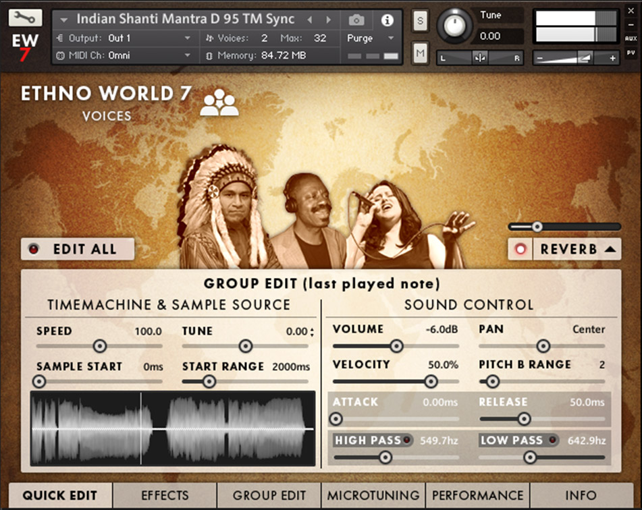
Task: Open the Output Out 1 dropdown
Action: (187, 38)
